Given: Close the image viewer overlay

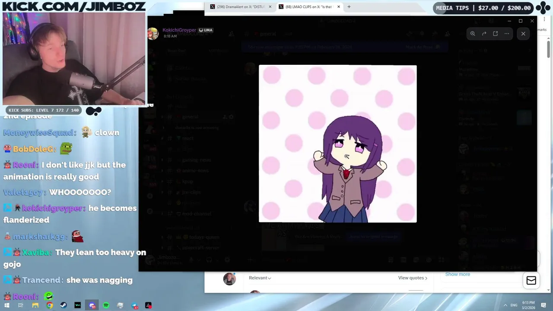Looking at the screenshot, I should [x=523, y=34].
